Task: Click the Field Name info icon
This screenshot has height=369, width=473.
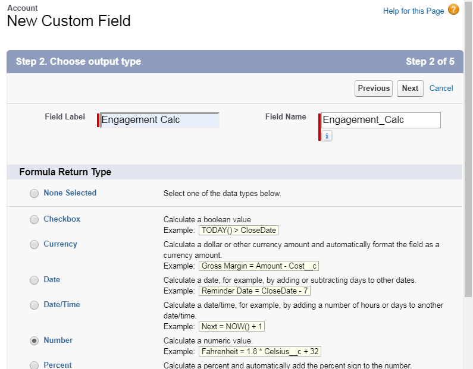Action: click(x=327, y=136)
